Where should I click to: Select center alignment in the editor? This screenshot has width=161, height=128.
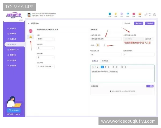tap(105, 67)
